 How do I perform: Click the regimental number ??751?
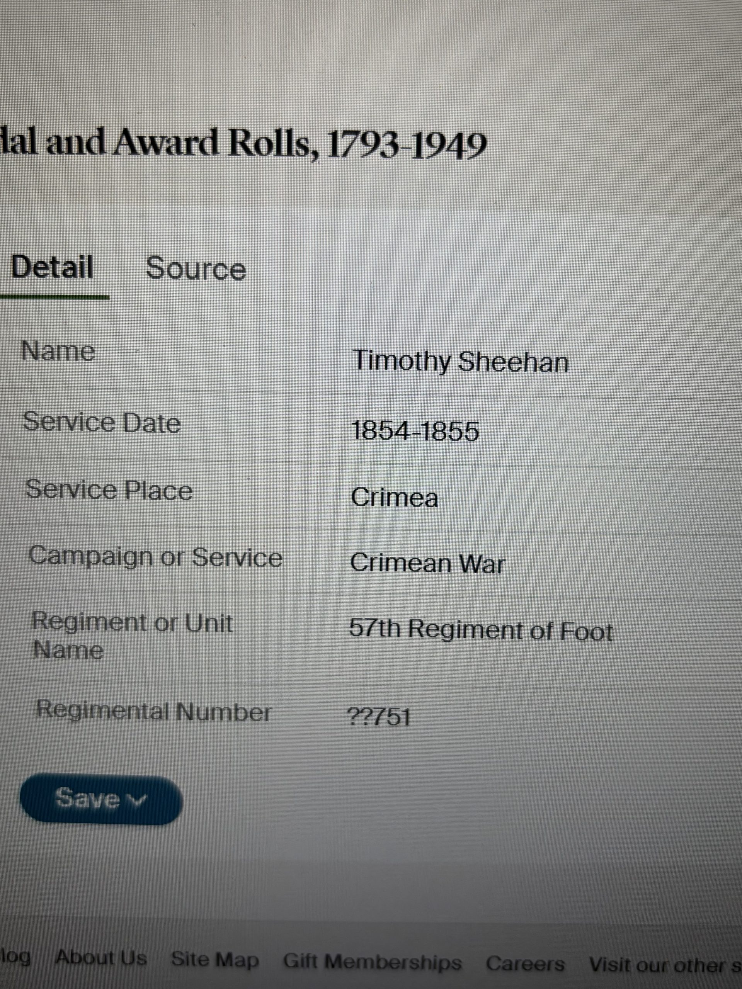point(379,716)
